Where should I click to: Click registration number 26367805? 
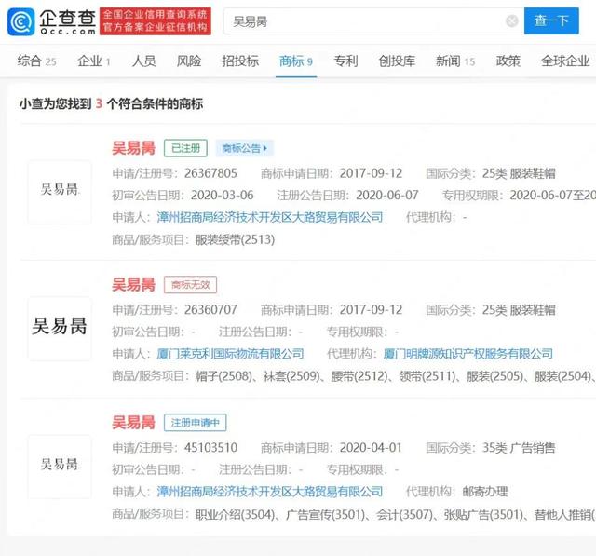coord(211,173)
